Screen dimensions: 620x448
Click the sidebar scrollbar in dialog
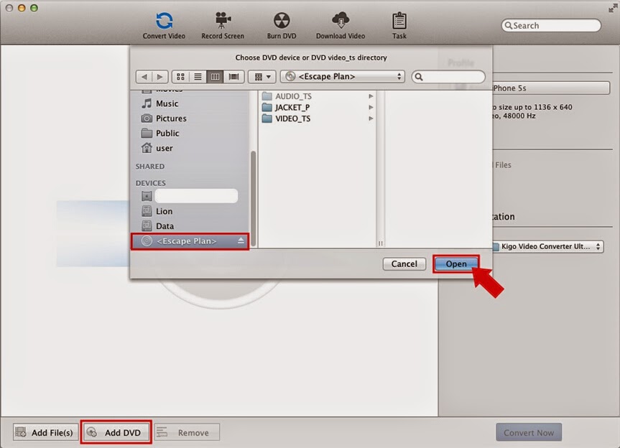254,199
